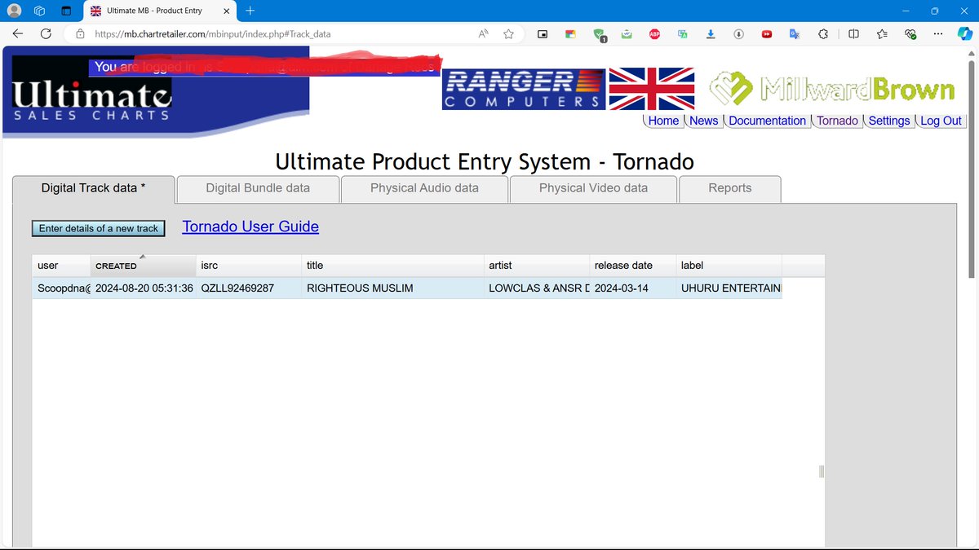
Task: Select the Digital Track data tab
Action: tap(94, 188)
